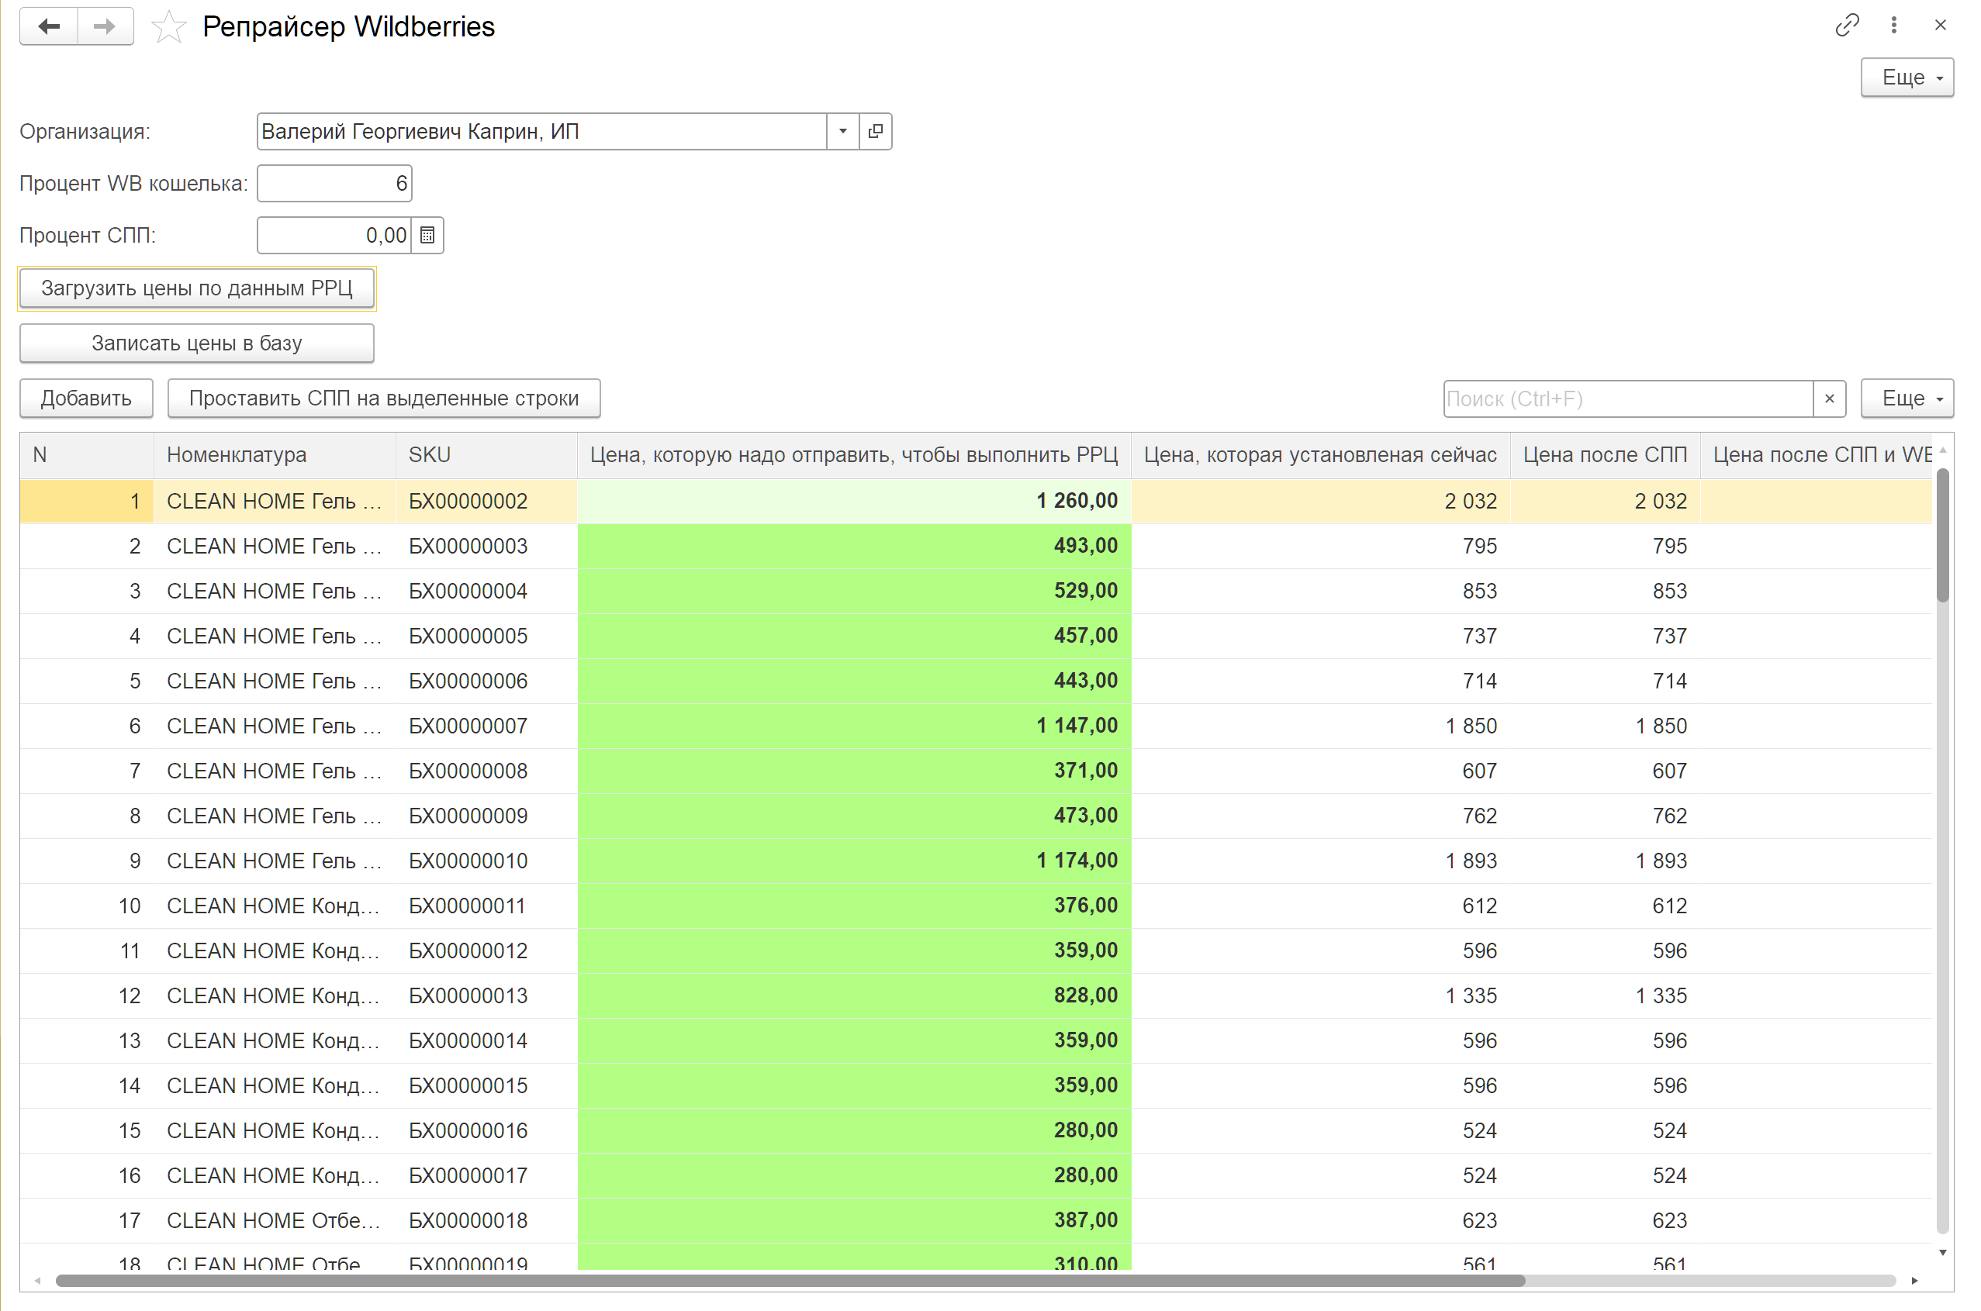Click the vertical scrollbar thumb

(1942, 535)
